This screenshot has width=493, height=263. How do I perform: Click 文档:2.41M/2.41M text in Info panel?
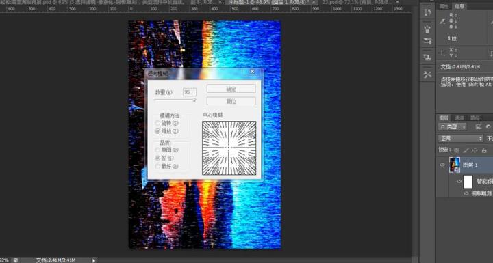pos(460,67)
